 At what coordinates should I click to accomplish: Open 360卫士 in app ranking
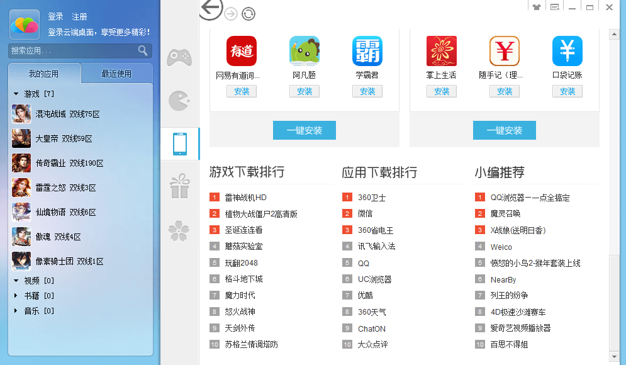(372, 197)
